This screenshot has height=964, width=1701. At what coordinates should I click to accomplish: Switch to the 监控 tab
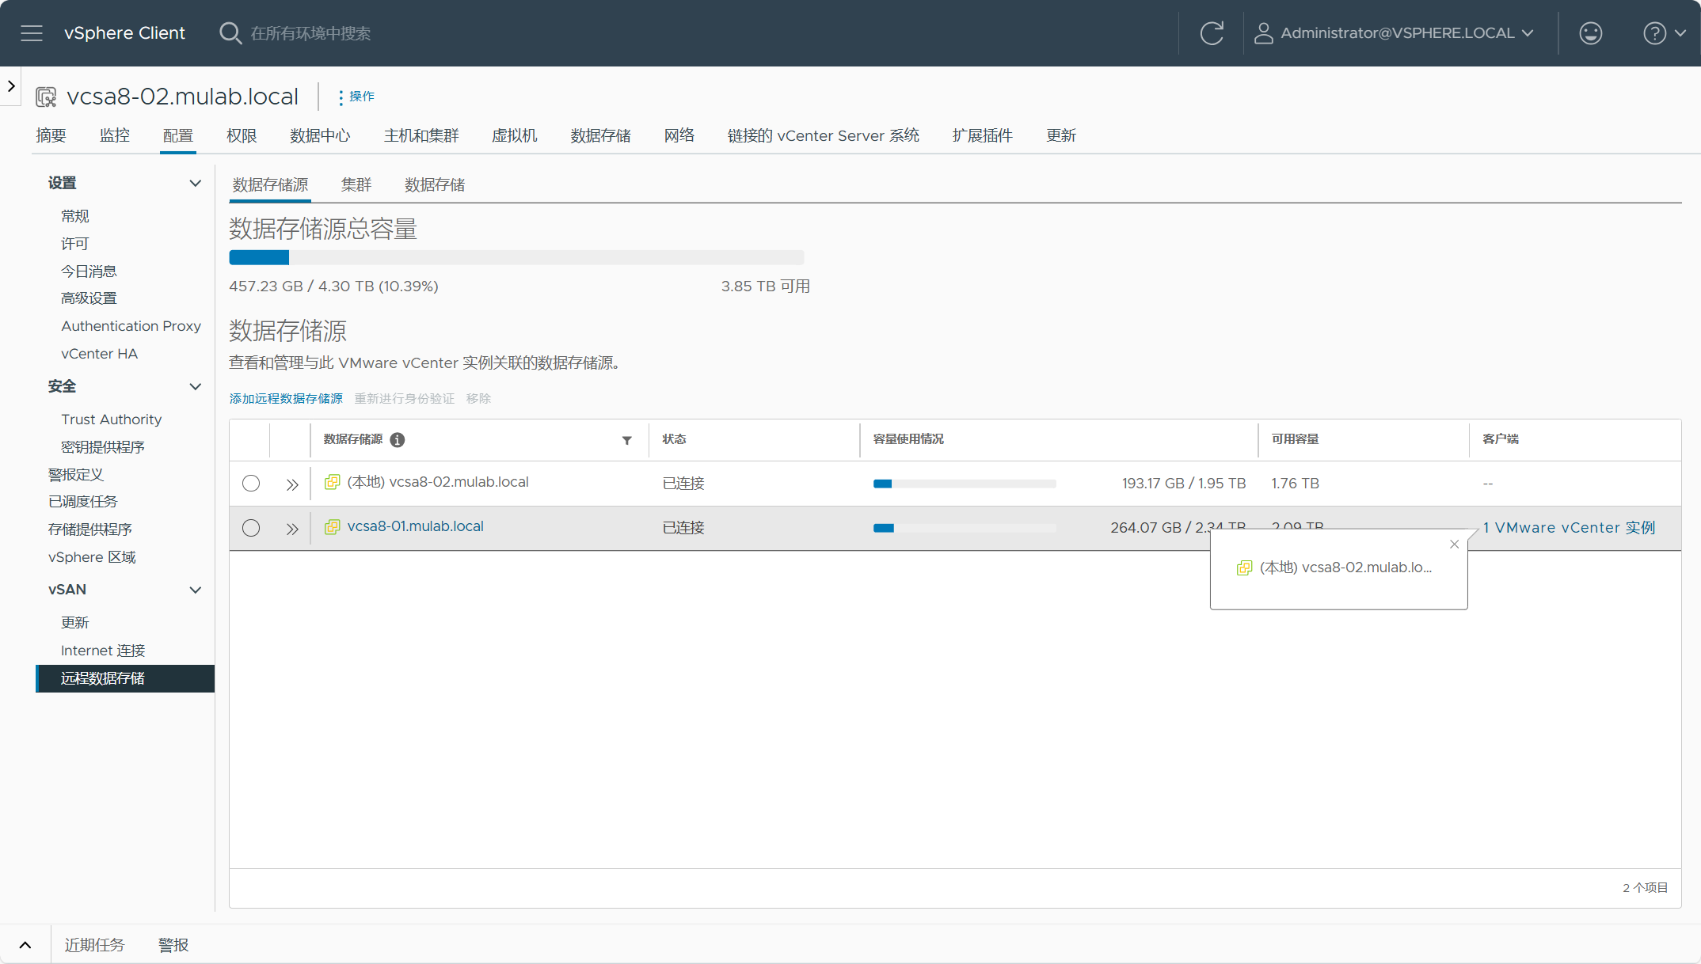coord(115,135)
